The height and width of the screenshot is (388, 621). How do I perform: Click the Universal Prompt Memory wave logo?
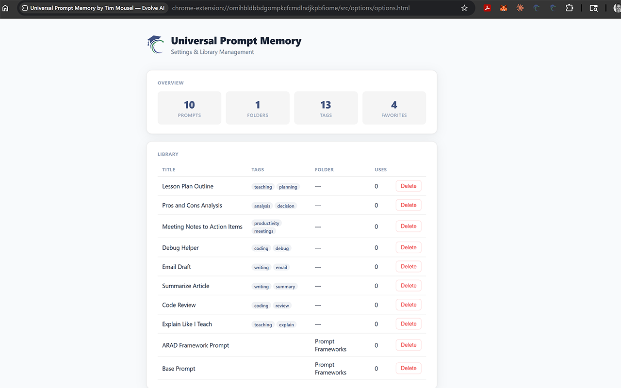click(155, 44)
